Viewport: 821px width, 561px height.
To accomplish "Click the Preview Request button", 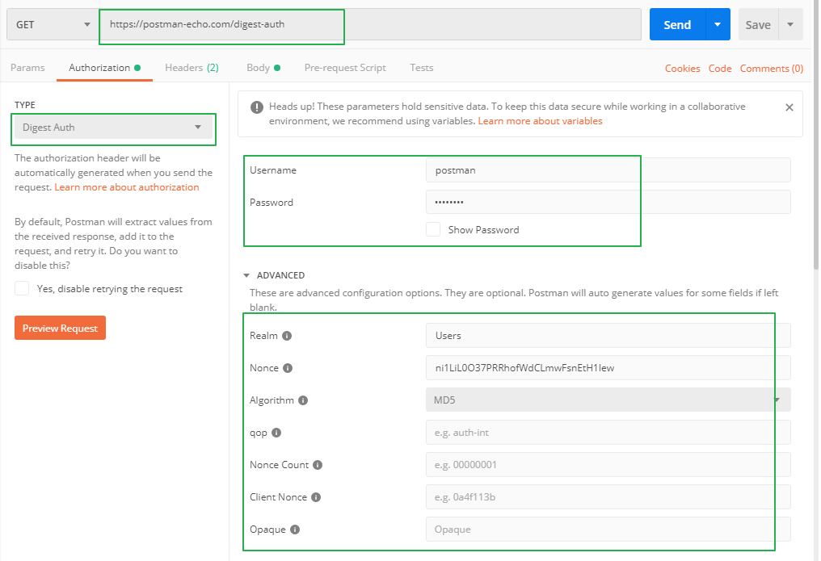I will [60, 328].
